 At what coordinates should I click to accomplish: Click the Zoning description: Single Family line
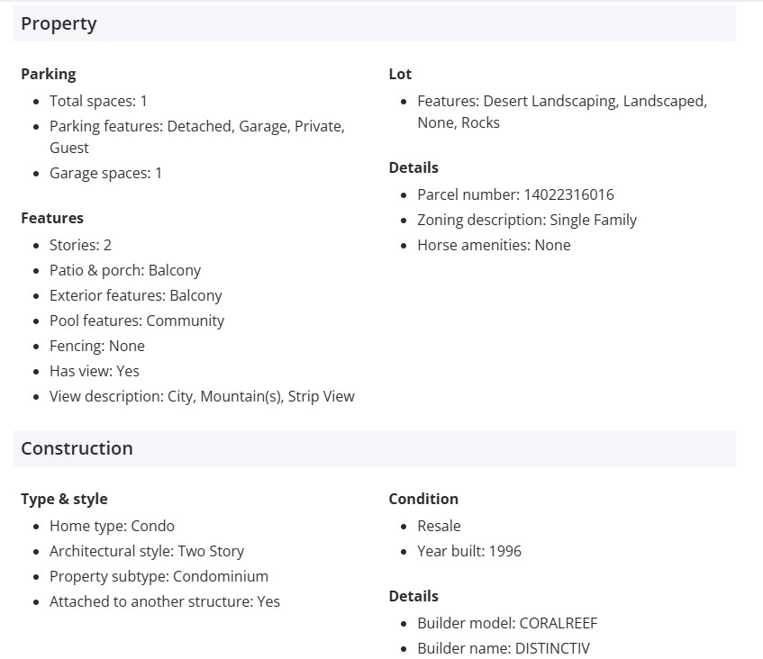click(527, 220)
